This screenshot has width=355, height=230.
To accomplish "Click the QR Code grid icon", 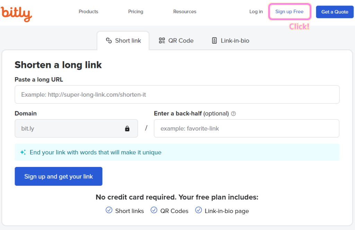I will [162, 40].
